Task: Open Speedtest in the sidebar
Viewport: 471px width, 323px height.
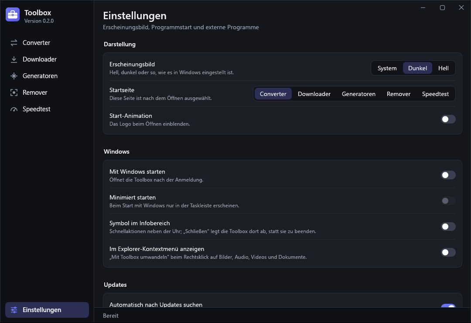Action: tap(36, 109)
